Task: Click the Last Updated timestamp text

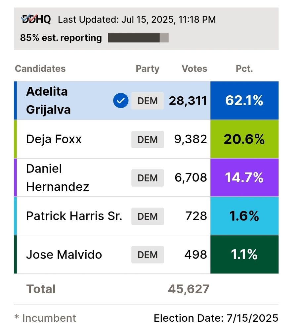Action: 137,20
